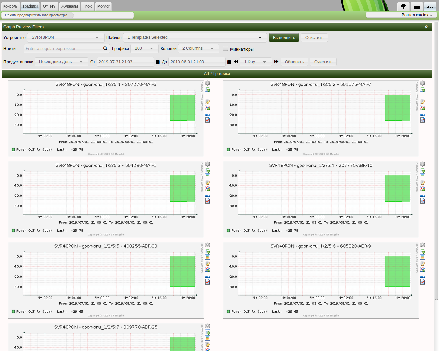Image resolution: width=439 pixels, height=351 pixels.
Task: Create a threshold for graph 605020-ABR-9
Action: pos(423,282)
